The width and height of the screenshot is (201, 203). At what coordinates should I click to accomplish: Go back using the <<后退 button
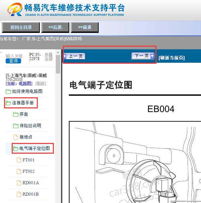(58, 28)
